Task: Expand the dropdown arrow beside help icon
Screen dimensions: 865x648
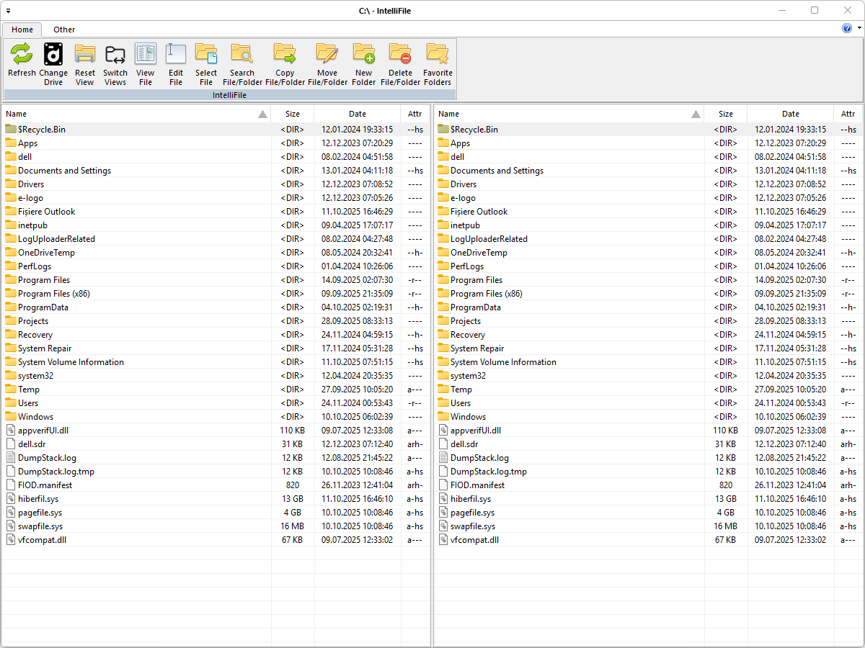Action: click(x=859, y=28)
